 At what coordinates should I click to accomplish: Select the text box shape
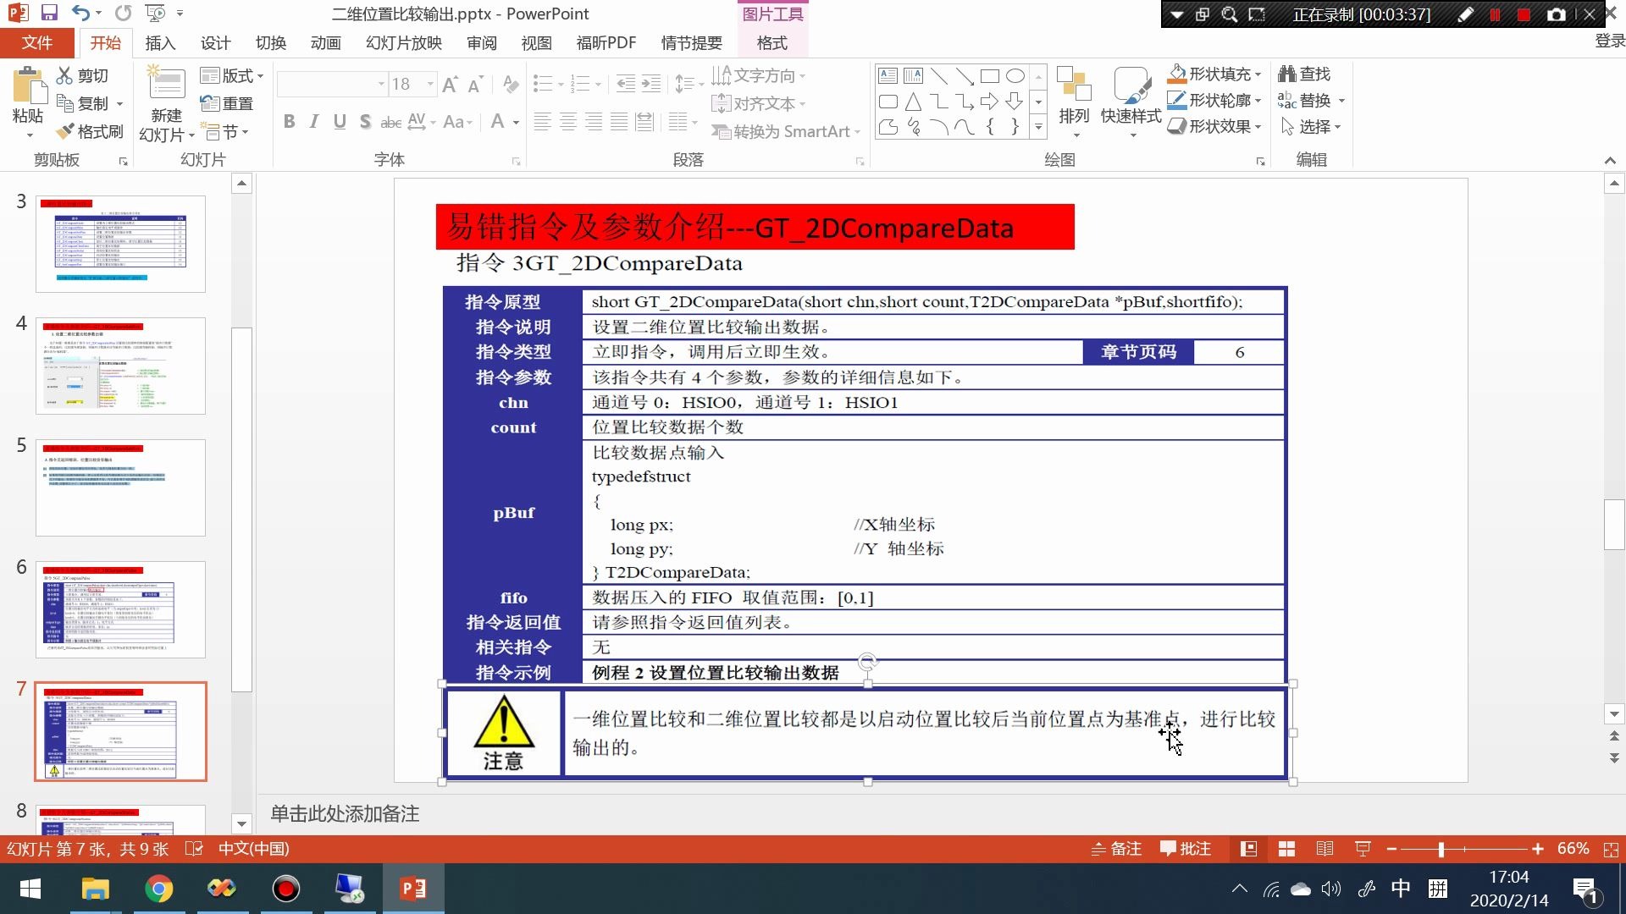click(888, 76)
